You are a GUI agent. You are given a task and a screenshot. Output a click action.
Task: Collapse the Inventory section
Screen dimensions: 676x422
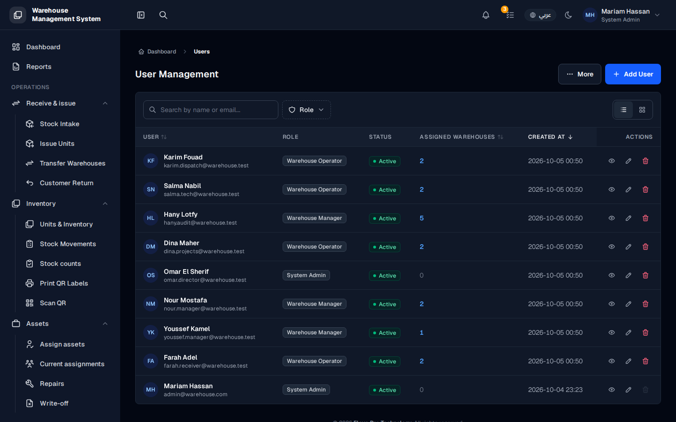(60, 203)
